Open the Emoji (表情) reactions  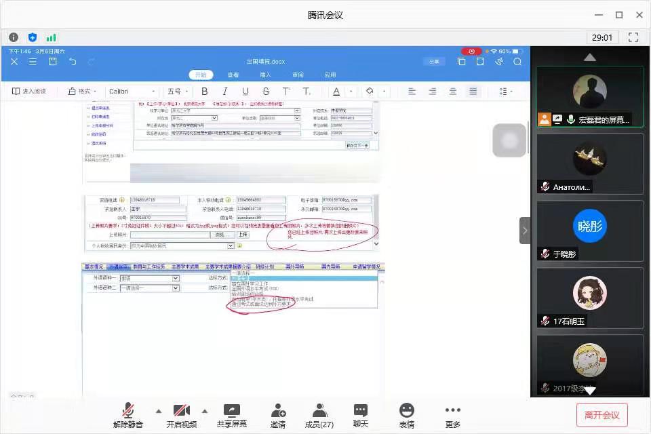[407, 415]
